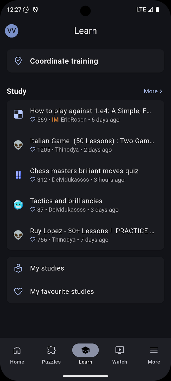
Task: Tap the checkerboard icon beside the 1.e4 study
Action: pos(18,115)
